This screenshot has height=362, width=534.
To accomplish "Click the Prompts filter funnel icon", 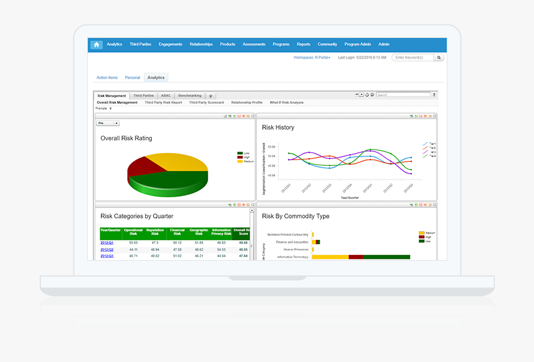I will pyautogui.click(x=110, y=108).
